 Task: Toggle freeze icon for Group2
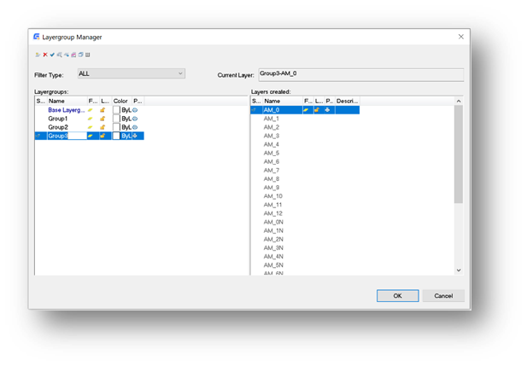pos(90,127)
